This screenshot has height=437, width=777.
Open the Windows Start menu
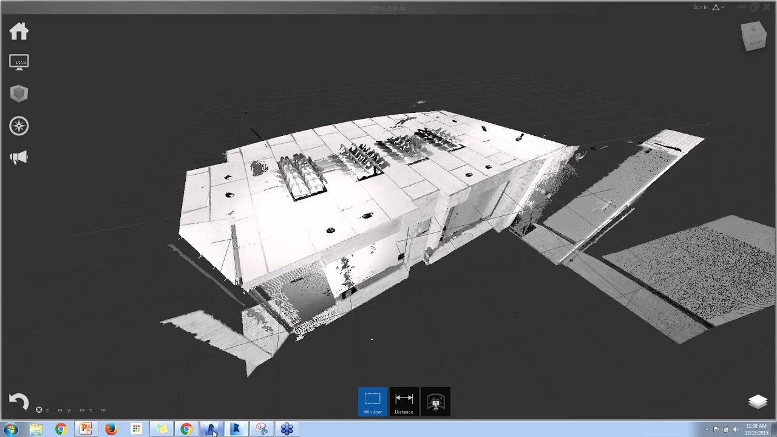pyautogui.click(x=10, y=429)
